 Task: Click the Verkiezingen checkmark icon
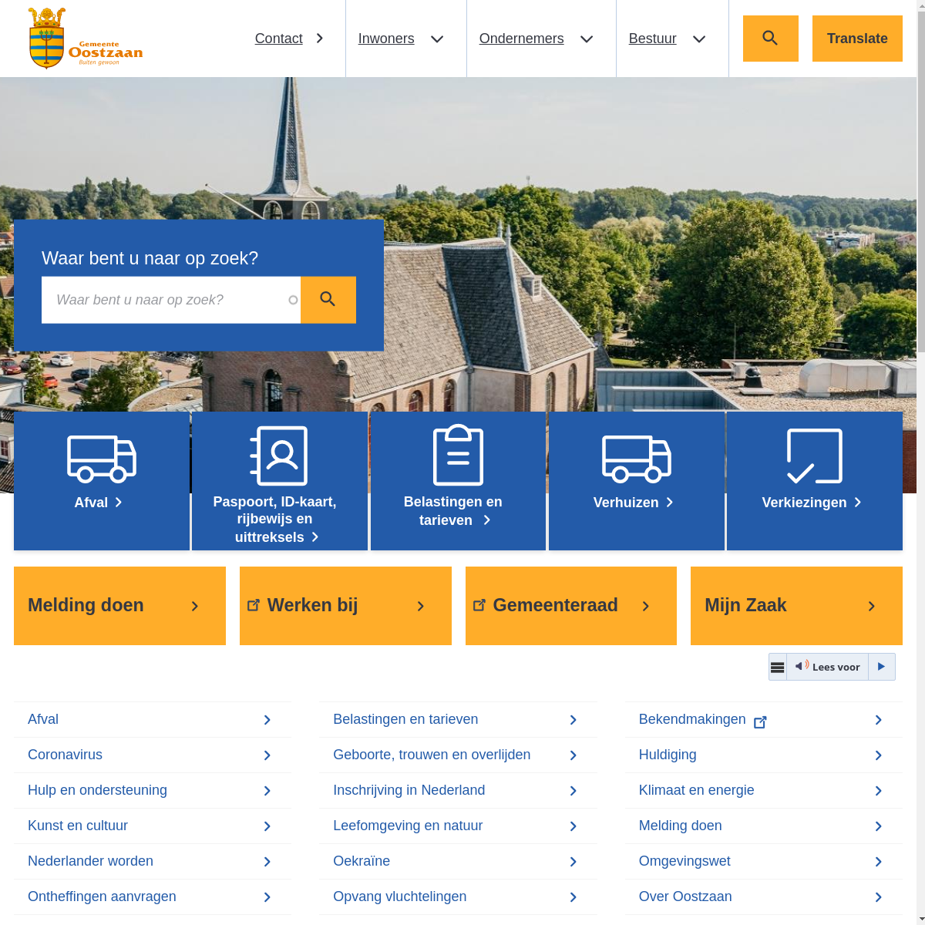(x=815, y=456)
